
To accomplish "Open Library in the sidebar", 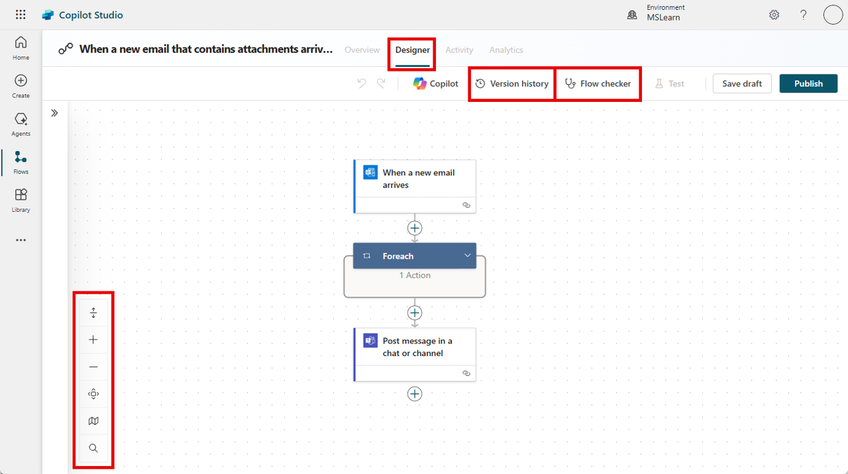I will click(x=21, y=200).
